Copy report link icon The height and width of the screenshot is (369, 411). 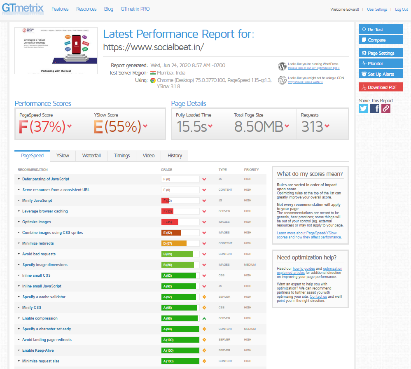385,108
